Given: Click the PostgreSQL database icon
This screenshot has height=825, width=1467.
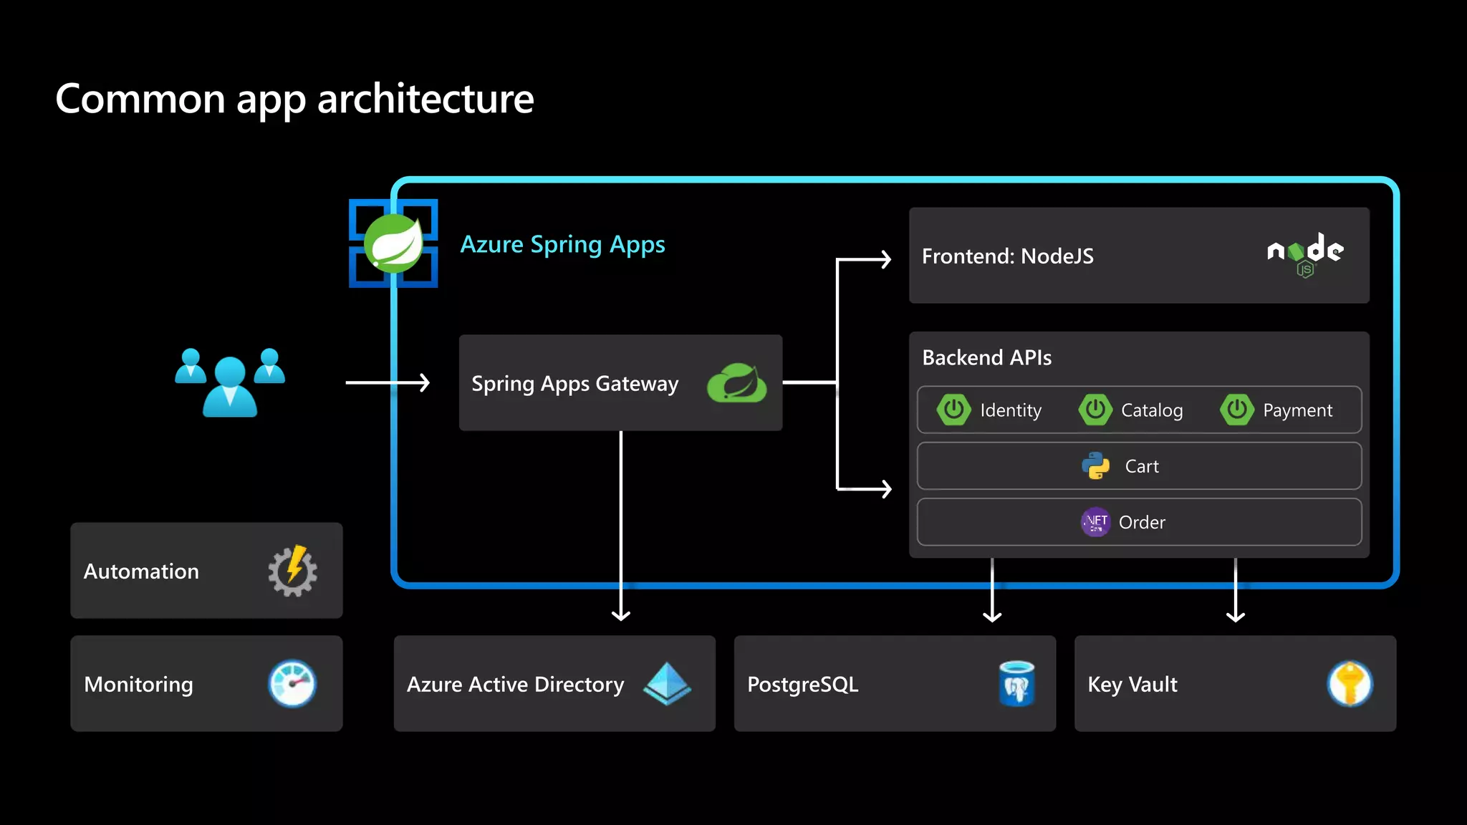Looking at the screenshot, I should [x=1016, y=683].
